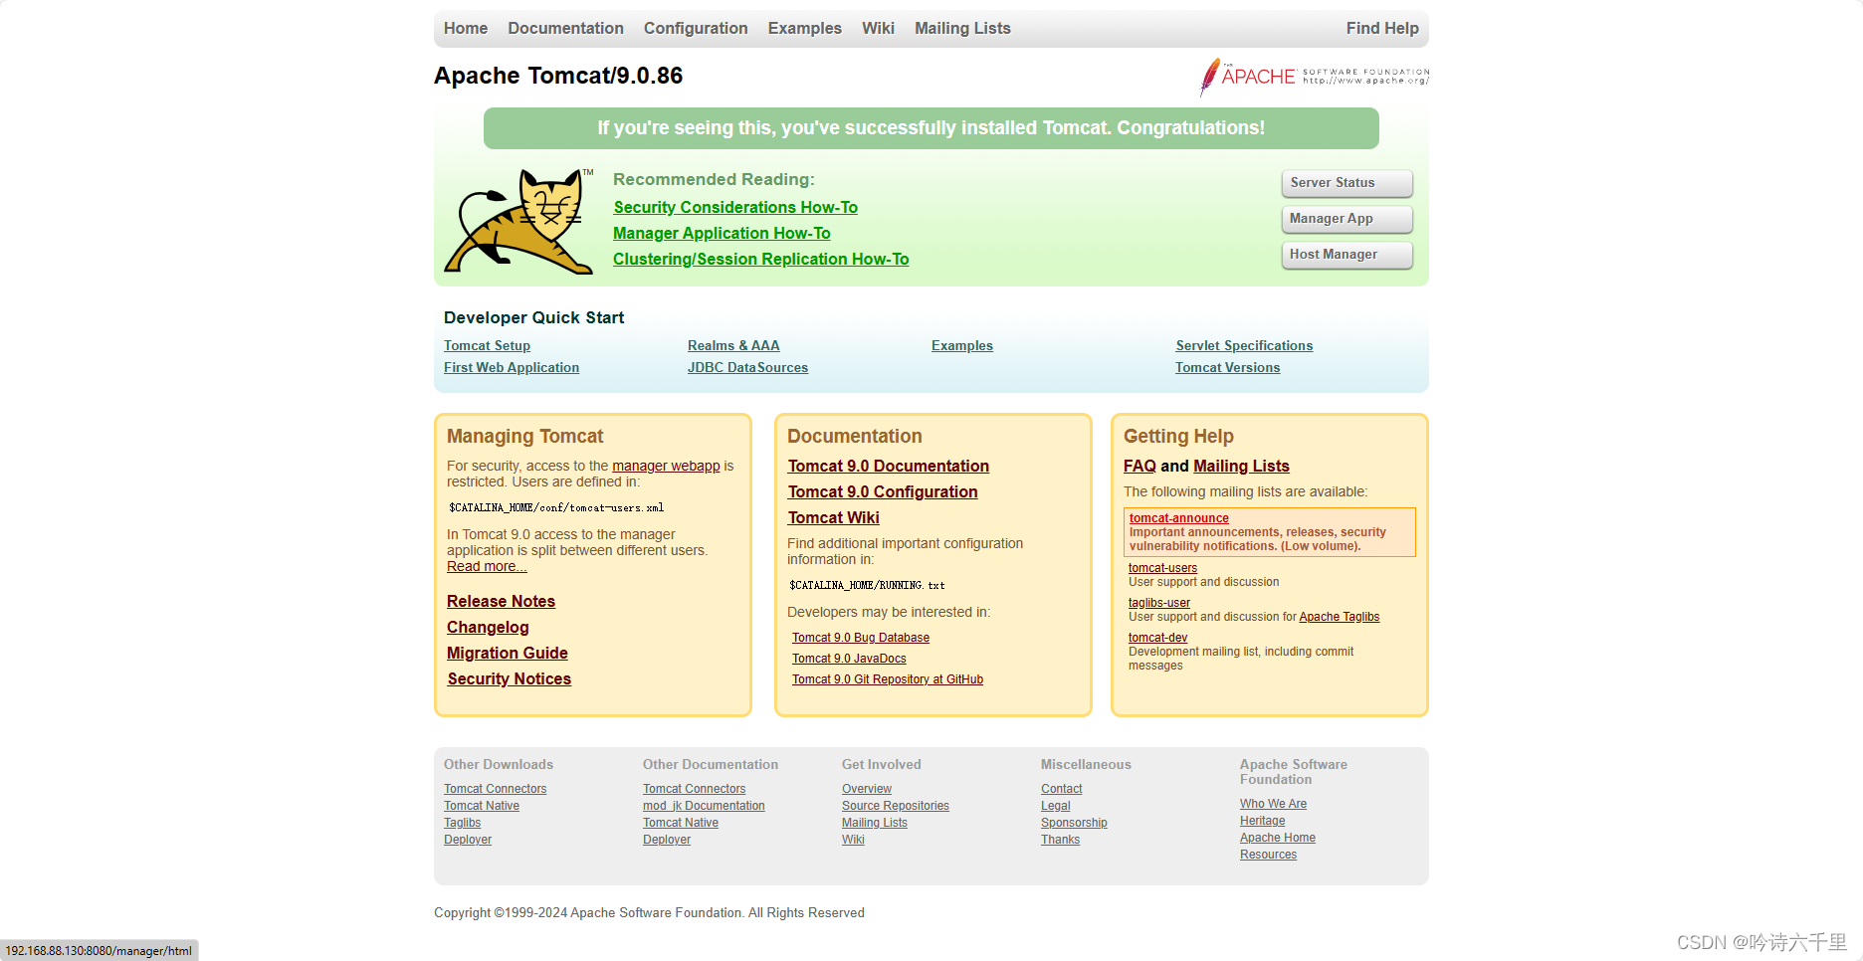
Task: Click the Tomcat cat mascot image
Action: click(518, 221)
